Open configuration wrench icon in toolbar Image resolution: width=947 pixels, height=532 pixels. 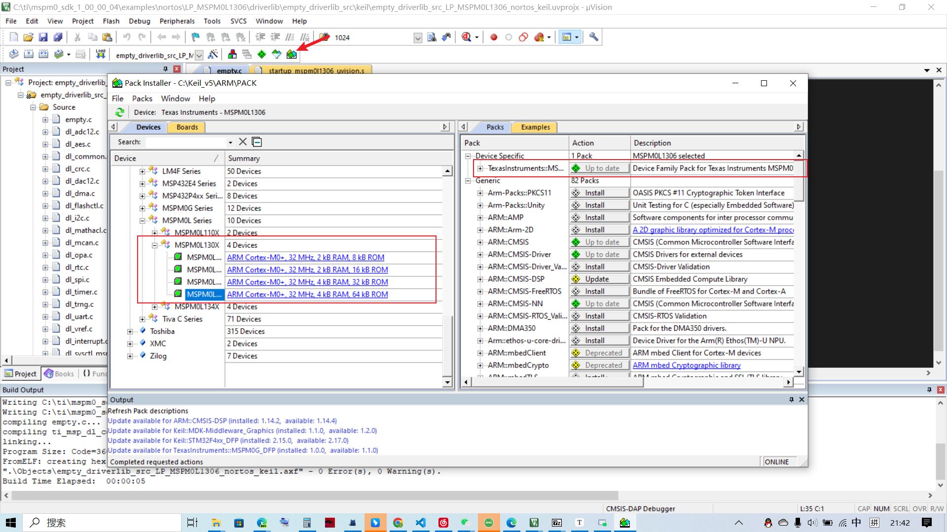tap(594, 37)
